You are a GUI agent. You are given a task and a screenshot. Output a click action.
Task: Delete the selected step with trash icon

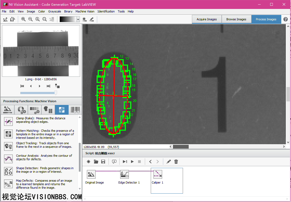[176, 162]
